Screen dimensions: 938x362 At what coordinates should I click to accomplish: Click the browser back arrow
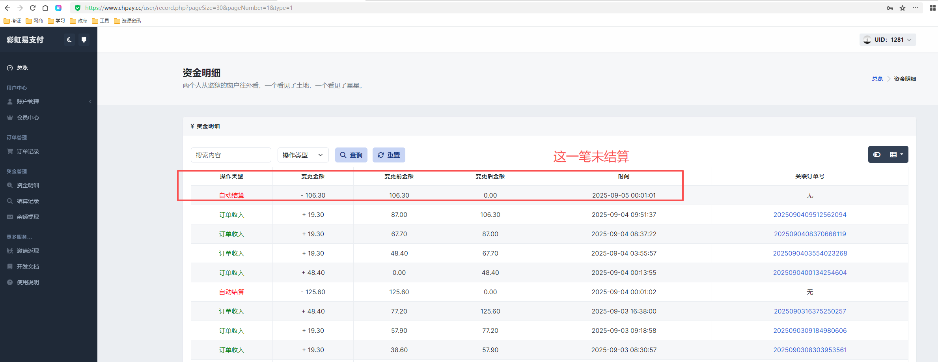[x=7, y=8]
